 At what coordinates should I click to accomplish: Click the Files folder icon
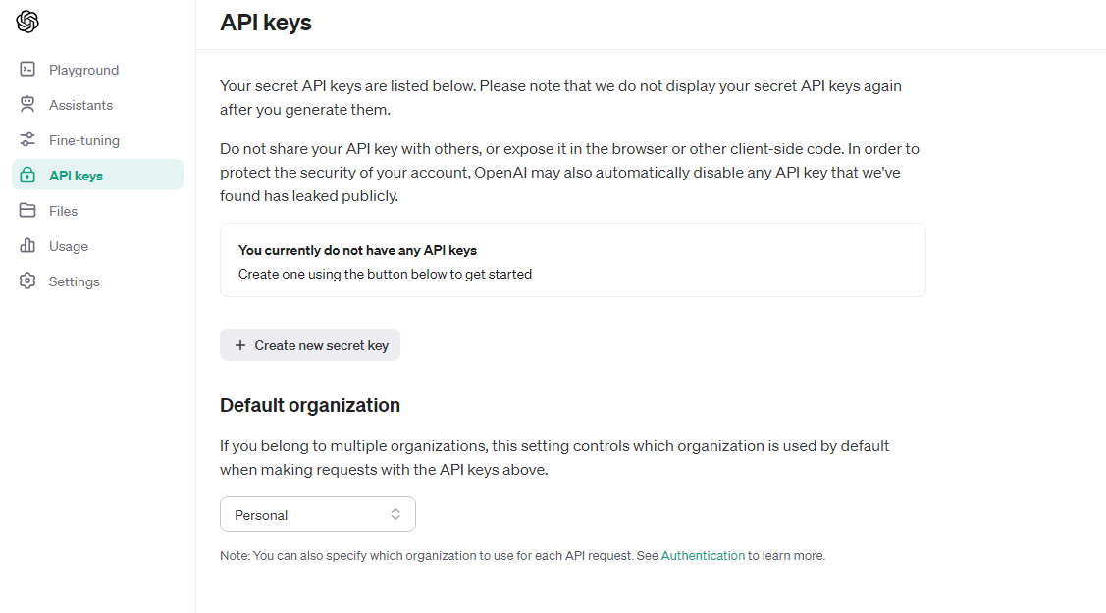[x=27, y=210]
